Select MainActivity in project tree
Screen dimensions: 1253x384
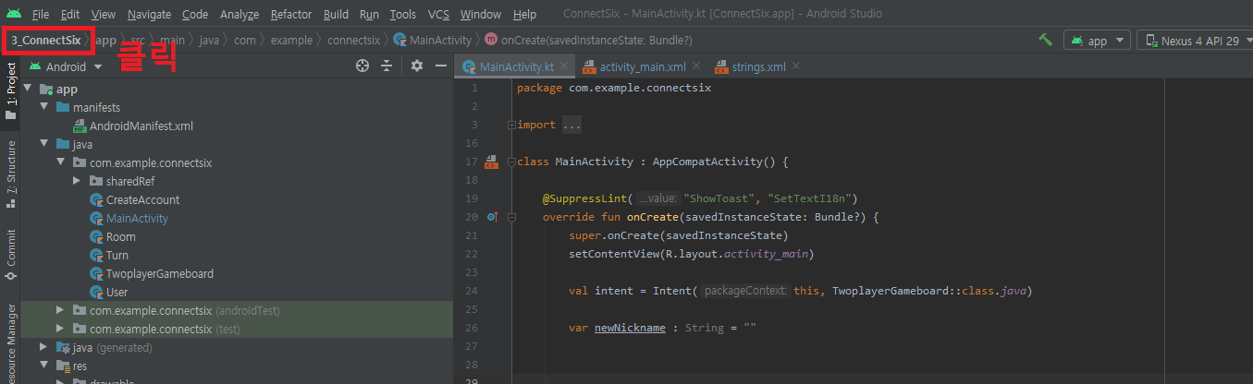(x=138, y=219)
